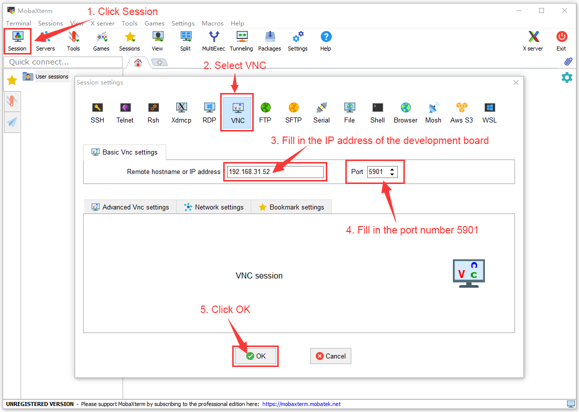Click the Remote hostname or IP address field
Viewport: 579px width, 412px height.
click(275, 172)
